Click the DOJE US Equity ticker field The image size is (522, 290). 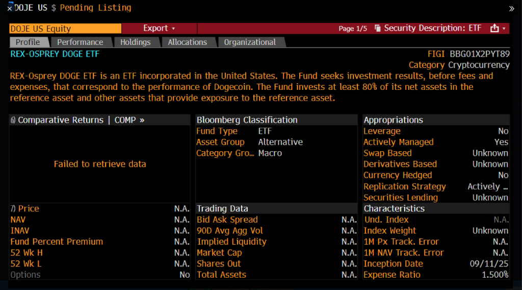point(65,28)
